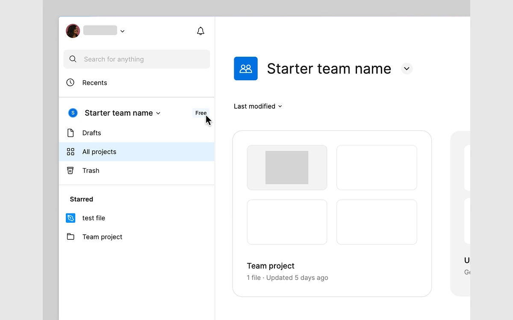Viewport: 513px width, 320px height.
Task: Open the Last modified sort dropdown
Action: [x=258, y=106]
